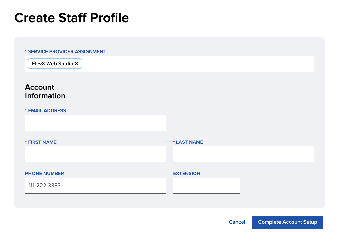Click the Last Name label
Viewport: 340px width, 246px height.
pos(190,142)
